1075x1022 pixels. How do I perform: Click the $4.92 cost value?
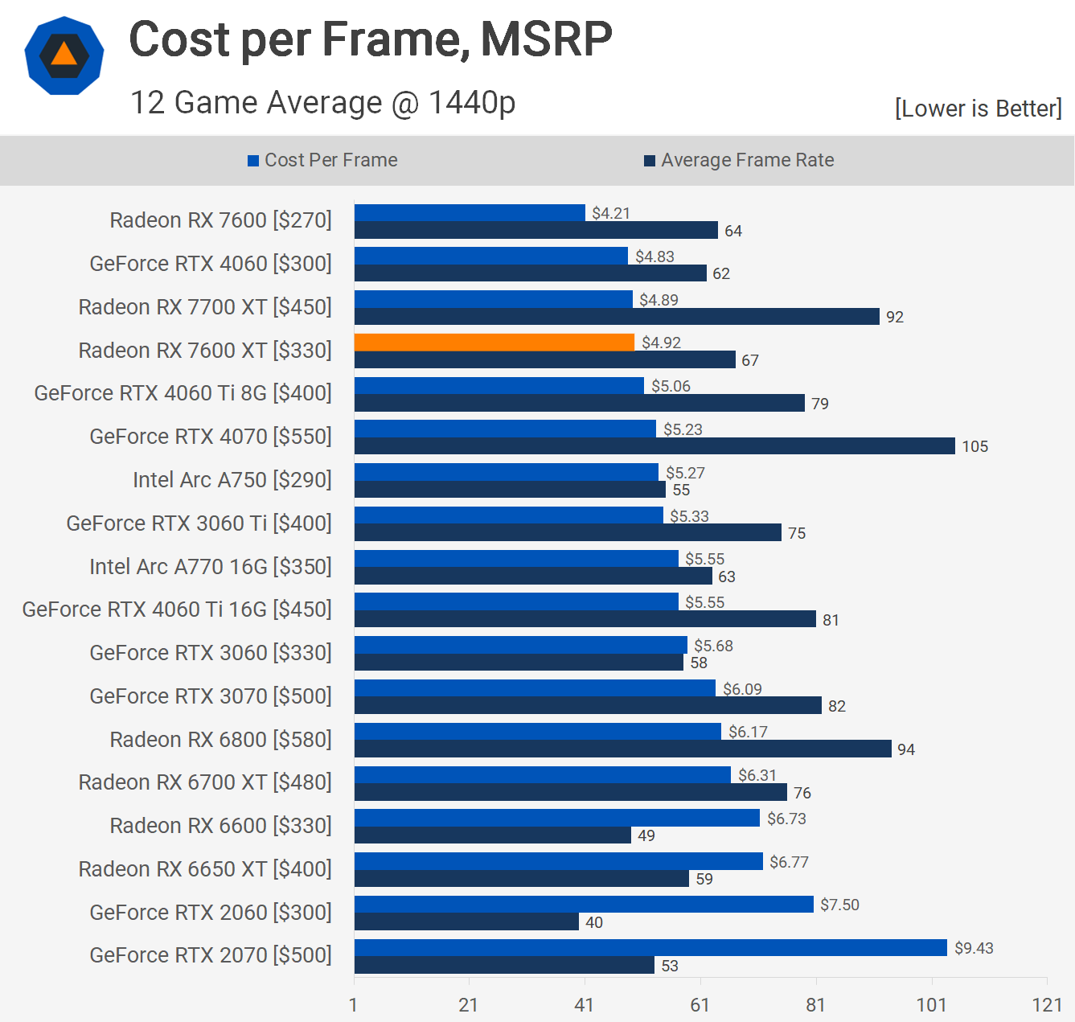(661, 343)
